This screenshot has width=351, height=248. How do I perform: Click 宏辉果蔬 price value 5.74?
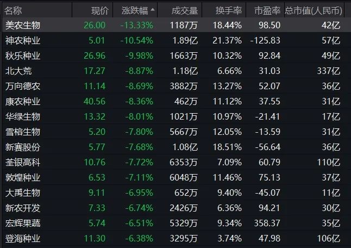click(x=99, y=223)
